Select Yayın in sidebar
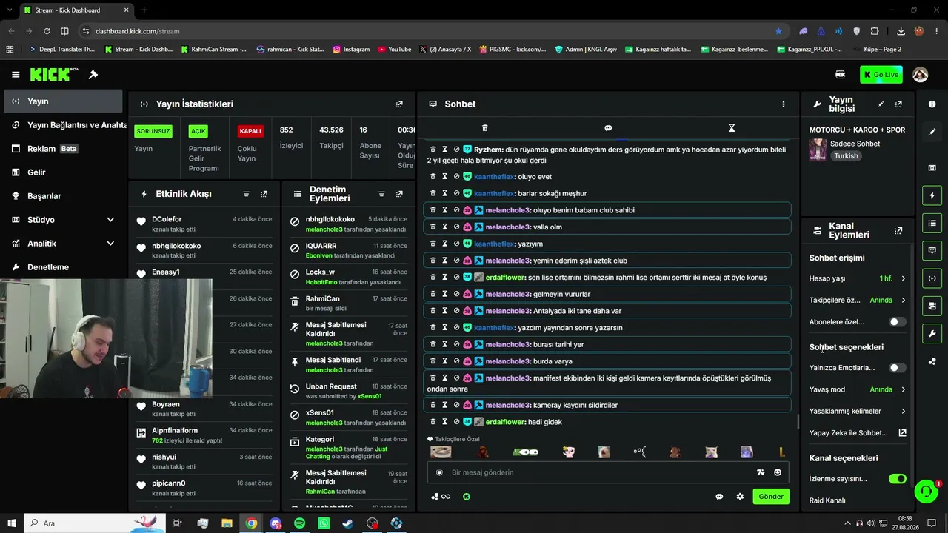The image size is (948, 533). 63,101
